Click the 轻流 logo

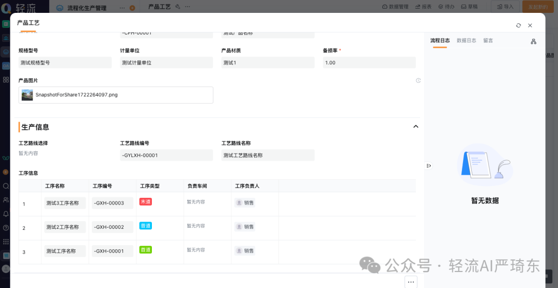click(x=18, y=7)
